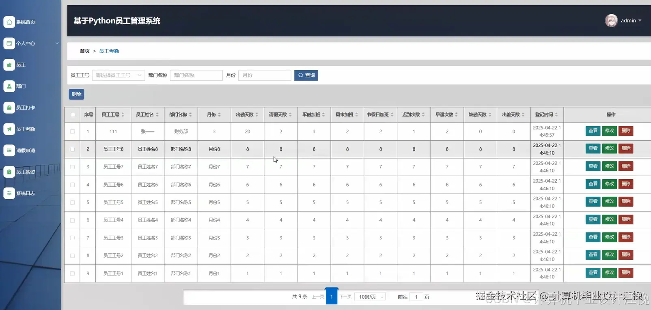Focus the 部门名称 search field
651x310 pixels.
(x=196, y=75)
